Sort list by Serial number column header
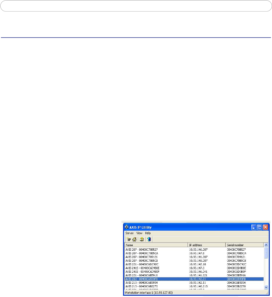This screenshot has height=297, width=272. (x=245, y=245)
